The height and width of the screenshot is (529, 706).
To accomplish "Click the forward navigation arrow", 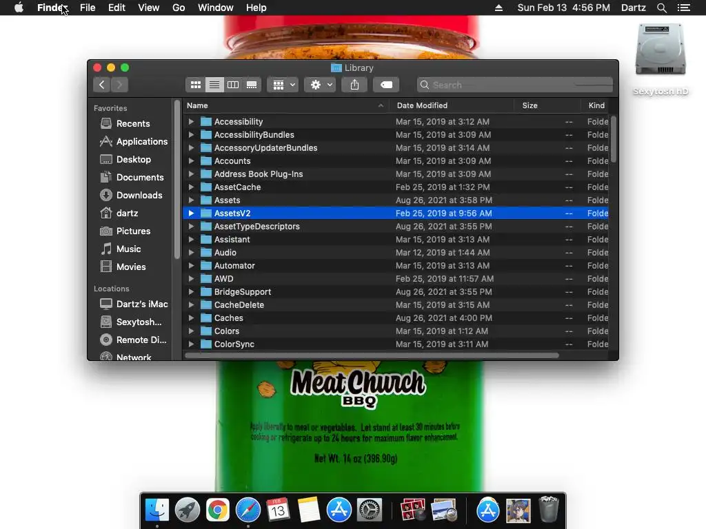I will coord(120,85).
